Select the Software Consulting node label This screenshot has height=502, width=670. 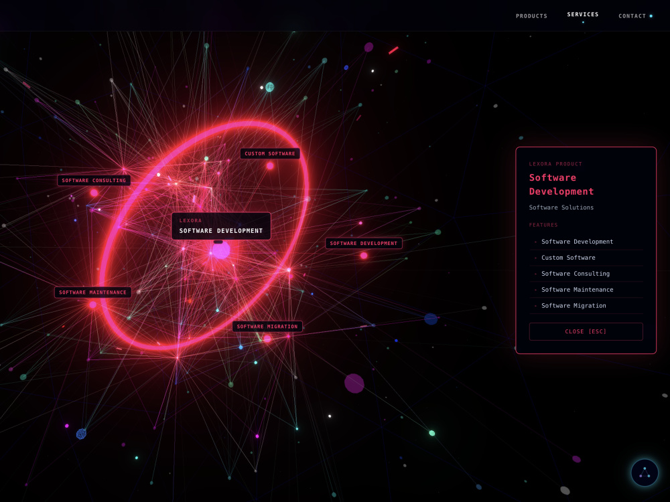(94, 181)
